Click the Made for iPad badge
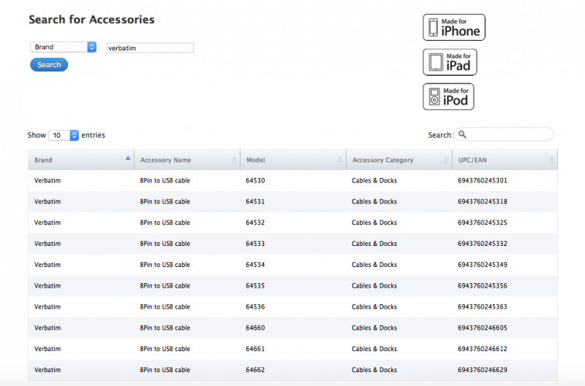Screen dimensions: 585x386 click(x=450, y=62)
